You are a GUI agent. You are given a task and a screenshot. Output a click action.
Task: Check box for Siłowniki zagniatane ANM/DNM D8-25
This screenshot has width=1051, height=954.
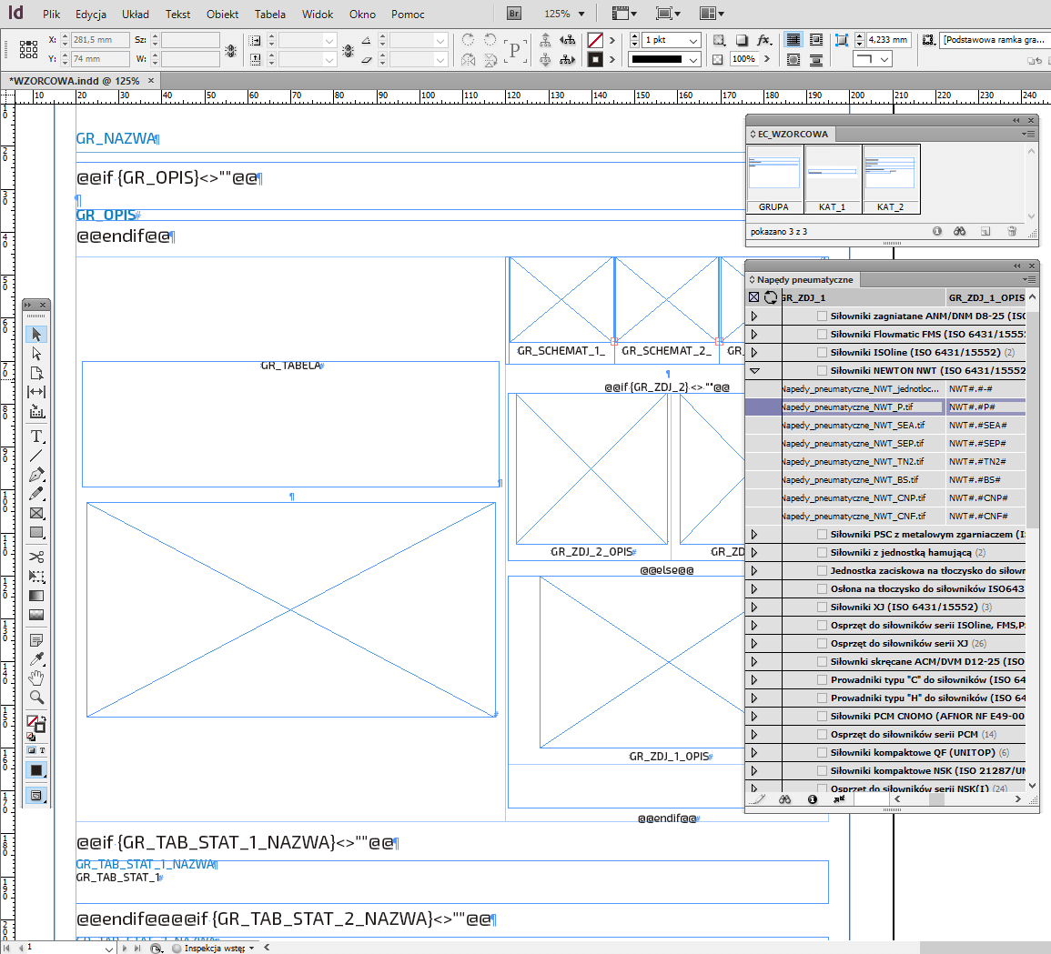click(x=822, y=316)
